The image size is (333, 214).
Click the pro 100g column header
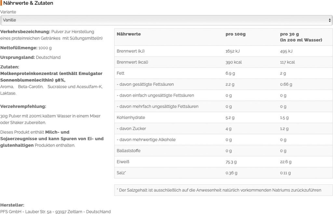tap(235, 34)
